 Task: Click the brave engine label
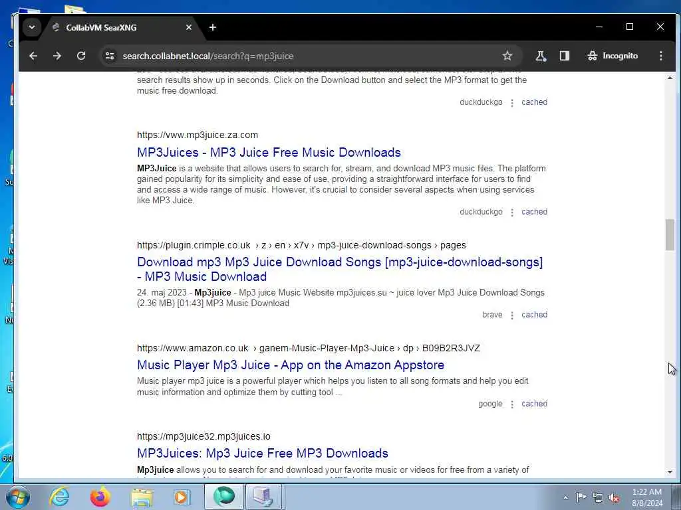coord(492,315)
